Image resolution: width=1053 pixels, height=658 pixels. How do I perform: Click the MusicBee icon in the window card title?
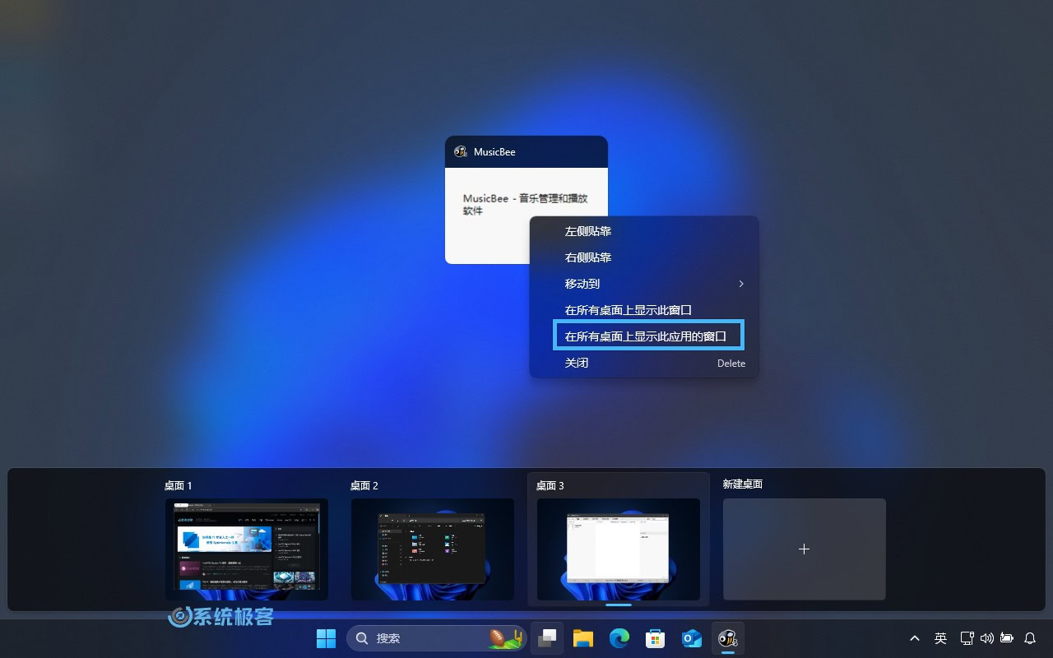click(x=461, y=151)
